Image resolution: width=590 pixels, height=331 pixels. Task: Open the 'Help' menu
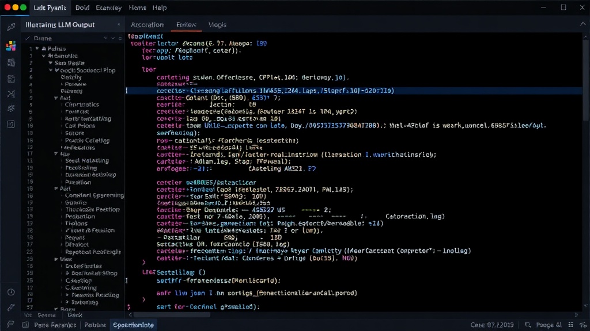tap(160, 7)
